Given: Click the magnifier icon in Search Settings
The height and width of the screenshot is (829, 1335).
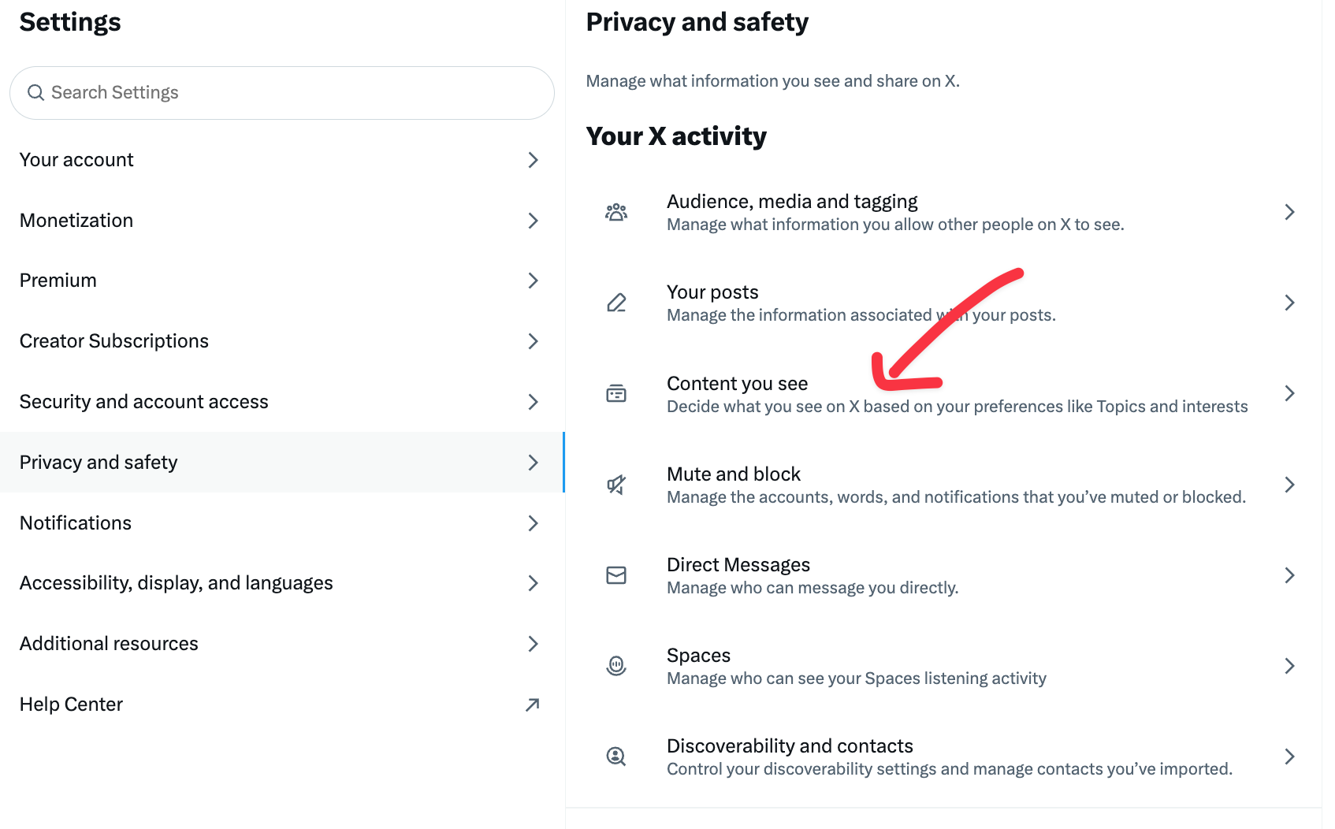Looking at the screenshot, I should 35,93.
